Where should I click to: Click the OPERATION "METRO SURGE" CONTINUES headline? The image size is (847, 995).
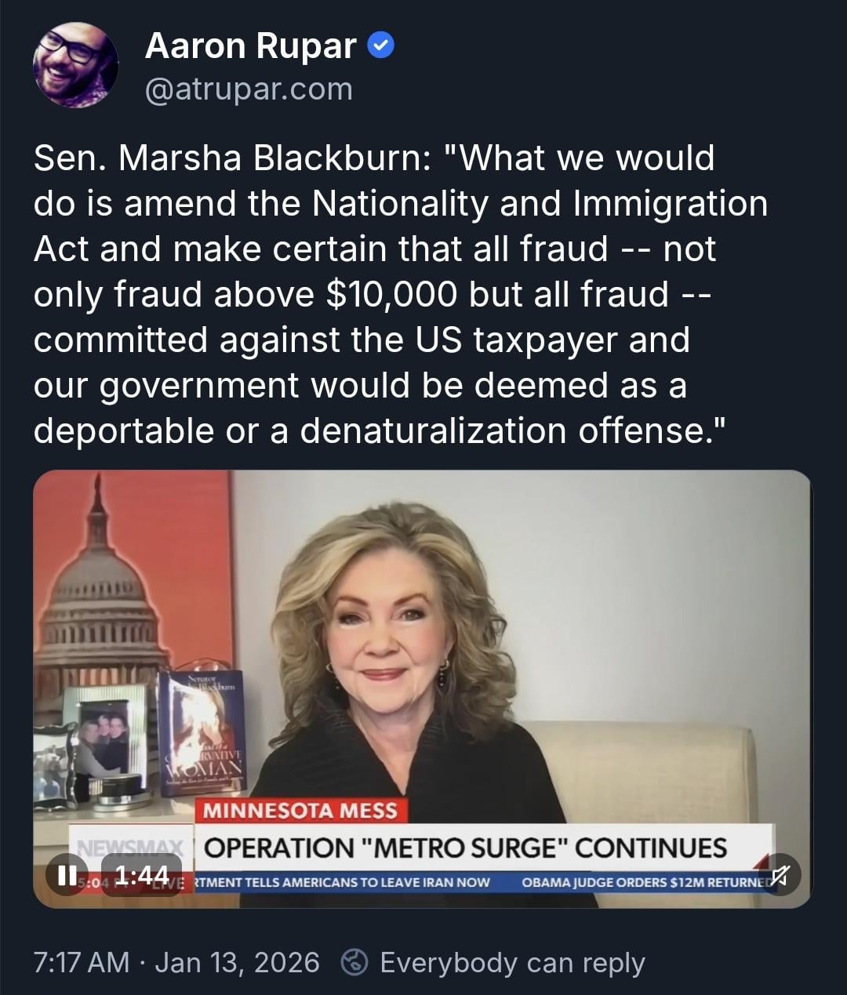(x=466, y=848)
